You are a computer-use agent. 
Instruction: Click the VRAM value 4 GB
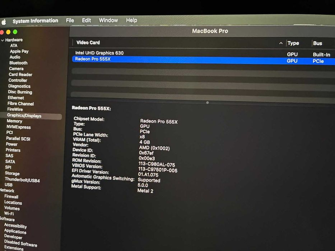(x=145, y=142)
